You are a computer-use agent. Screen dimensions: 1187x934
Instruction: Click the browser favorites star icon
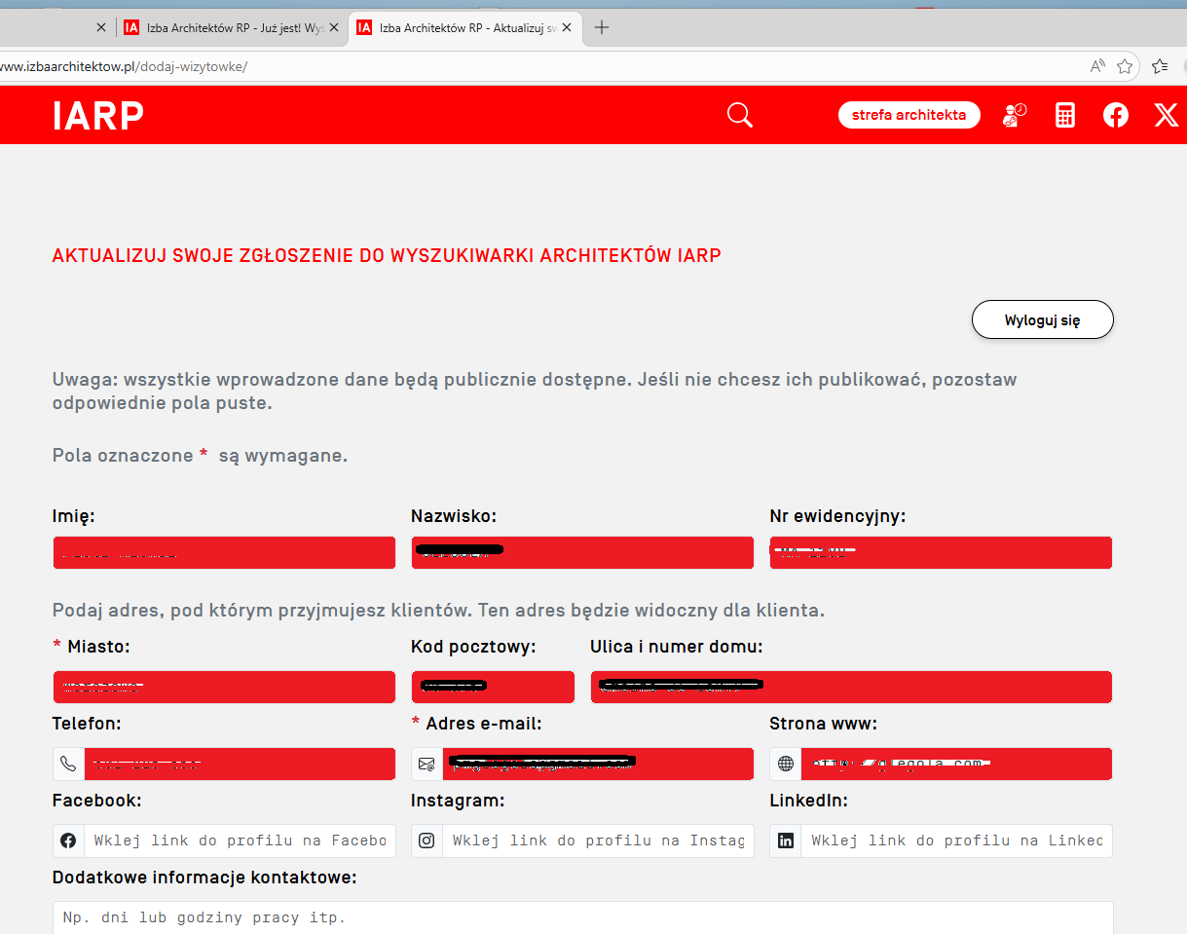point(1125,66)
